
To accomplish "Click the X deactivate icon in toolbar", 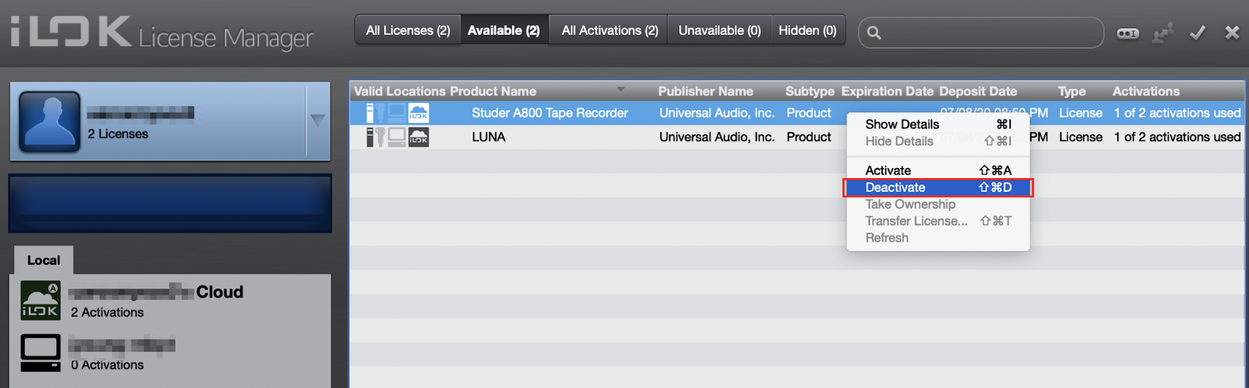I will (x=1231, y=33).
